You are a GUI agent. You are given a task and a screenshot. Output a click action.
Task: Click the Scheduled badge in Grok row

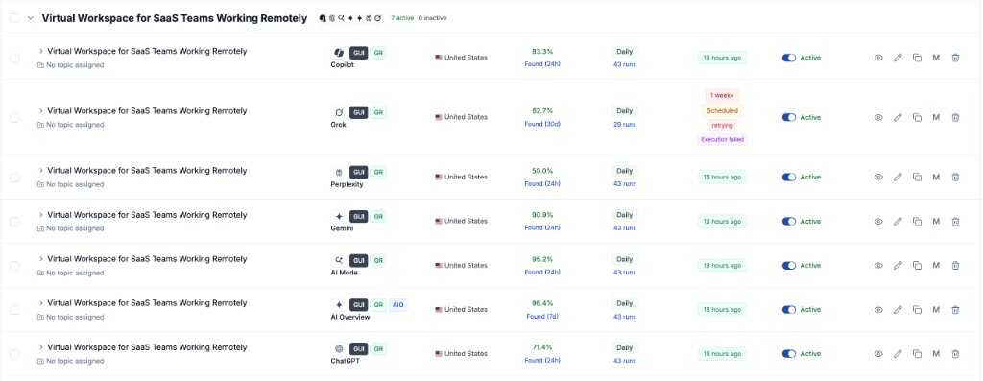pyautogui.click(x=722, y=110)
